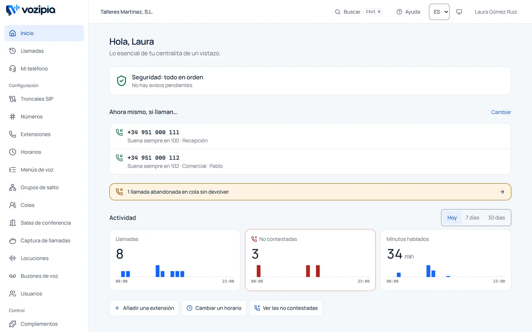Screen dimensions: 532x332
Task: Select the +34 951 000 112 number row
Action: tap(310, 162)
